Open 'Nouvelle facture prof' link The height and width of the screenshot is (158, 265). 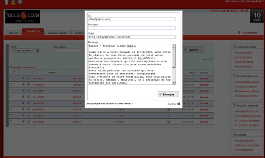247,111
